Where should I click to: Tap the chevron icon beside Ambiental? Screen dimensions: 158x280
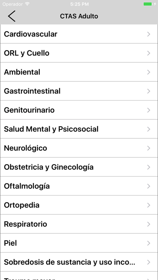[x=148, y=72]
